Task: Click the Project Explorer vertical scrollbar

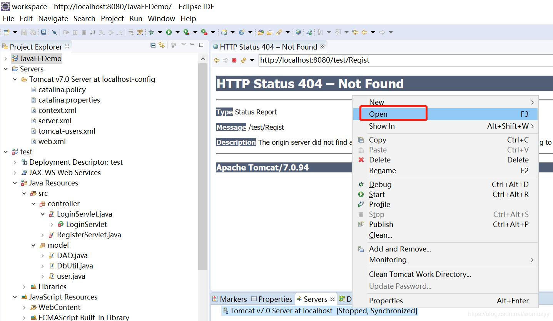Action: tap(203, 167)
